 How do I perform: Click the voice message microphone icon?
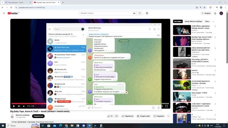coord(159,108)
